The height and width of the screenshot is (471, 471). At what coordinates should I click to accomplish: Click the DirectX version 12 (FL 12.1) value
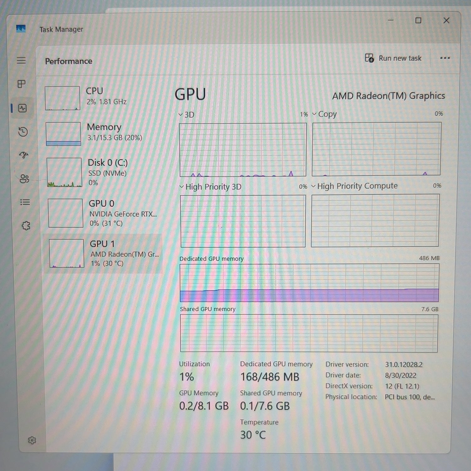click(402, 386)
